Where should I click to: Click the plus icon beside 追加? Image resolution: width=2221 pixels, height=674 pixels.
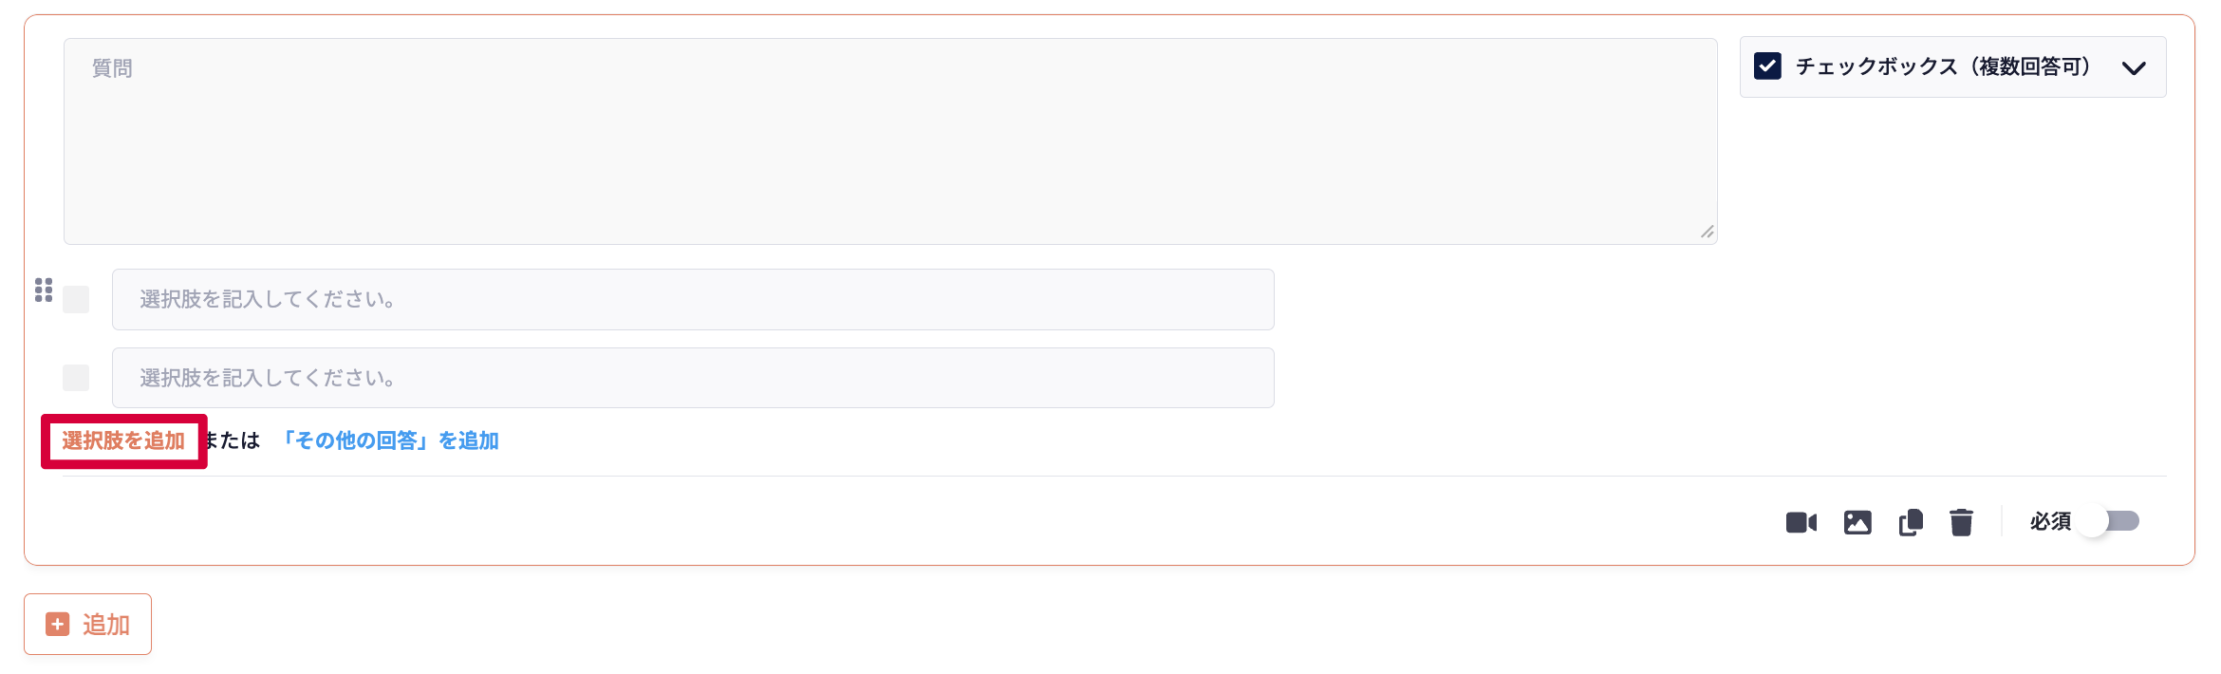click(x=58, y=624)
